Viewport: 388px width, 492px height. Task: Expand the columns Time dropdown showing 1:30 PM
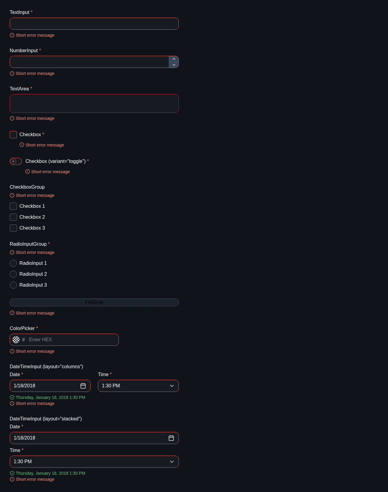pos(138,386)
